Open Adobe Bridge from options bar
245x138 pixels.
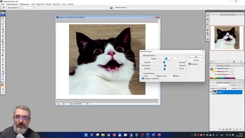[111, 8]
